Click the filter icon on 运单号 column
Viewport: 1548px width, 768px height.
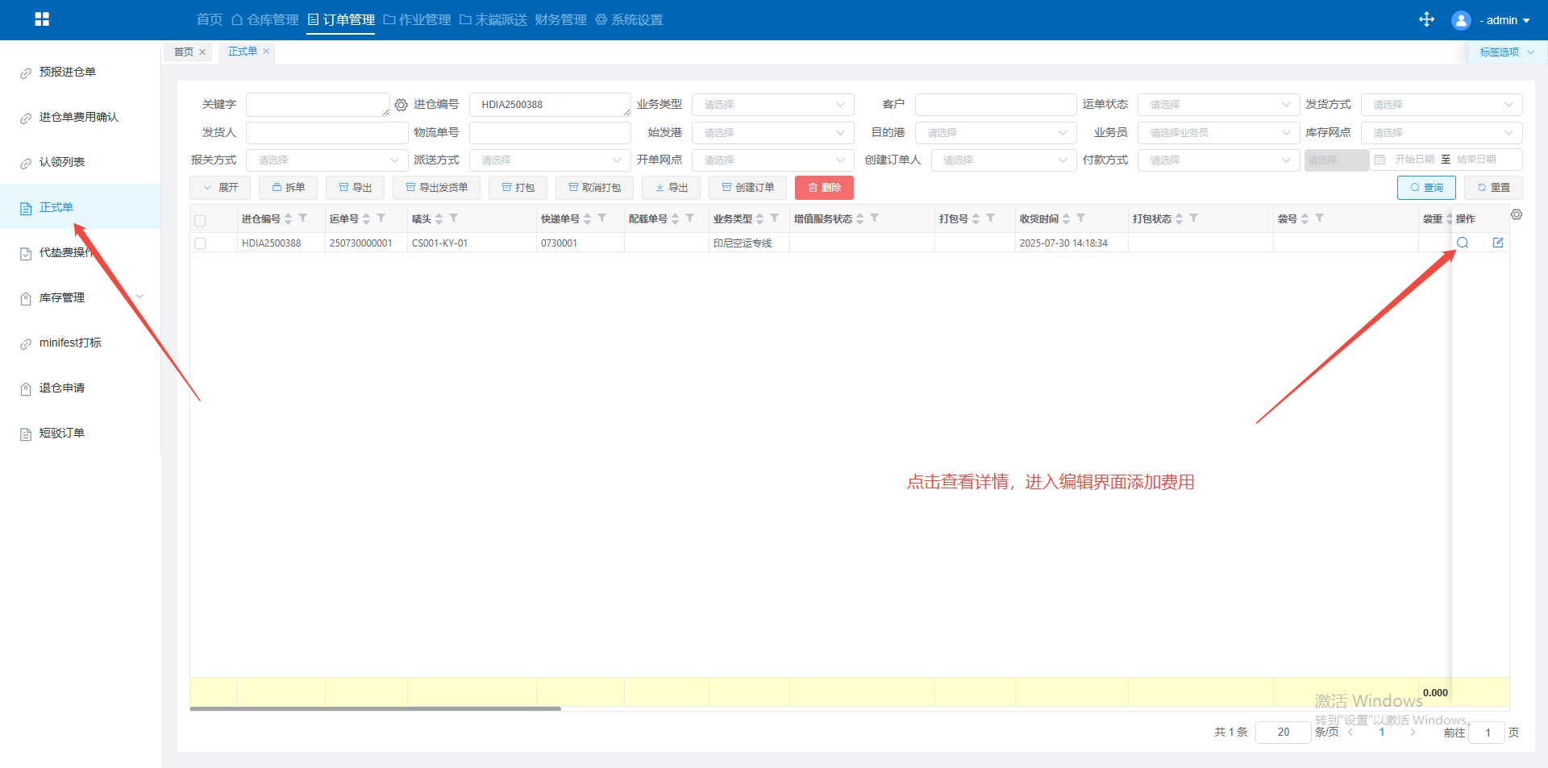[x=381, y=218]
